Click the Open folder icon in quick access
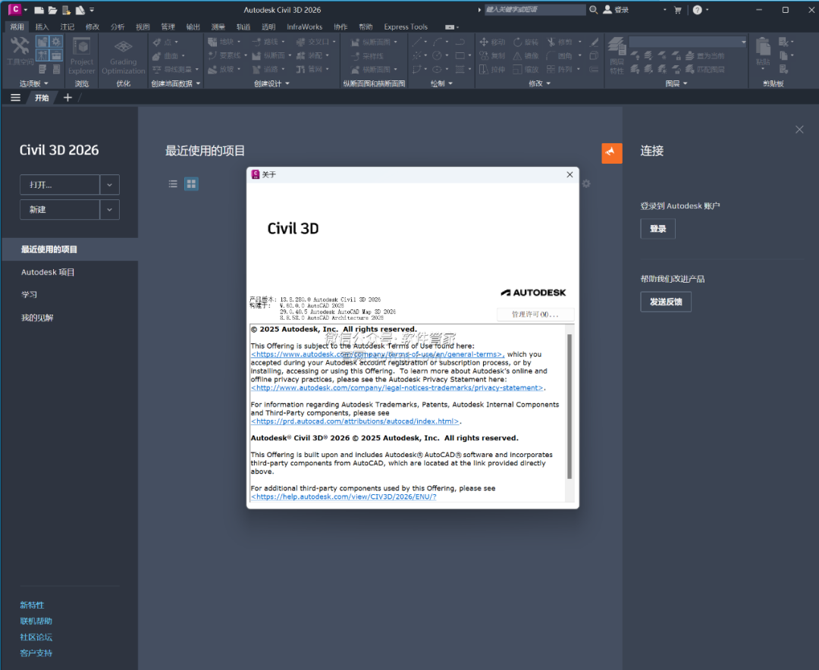The width and height of the screenshot is (819, 670). point(52,10)
